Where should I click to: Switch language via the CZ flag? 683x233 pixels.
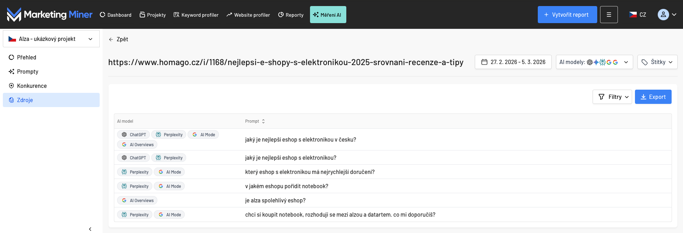pos(637,15)
